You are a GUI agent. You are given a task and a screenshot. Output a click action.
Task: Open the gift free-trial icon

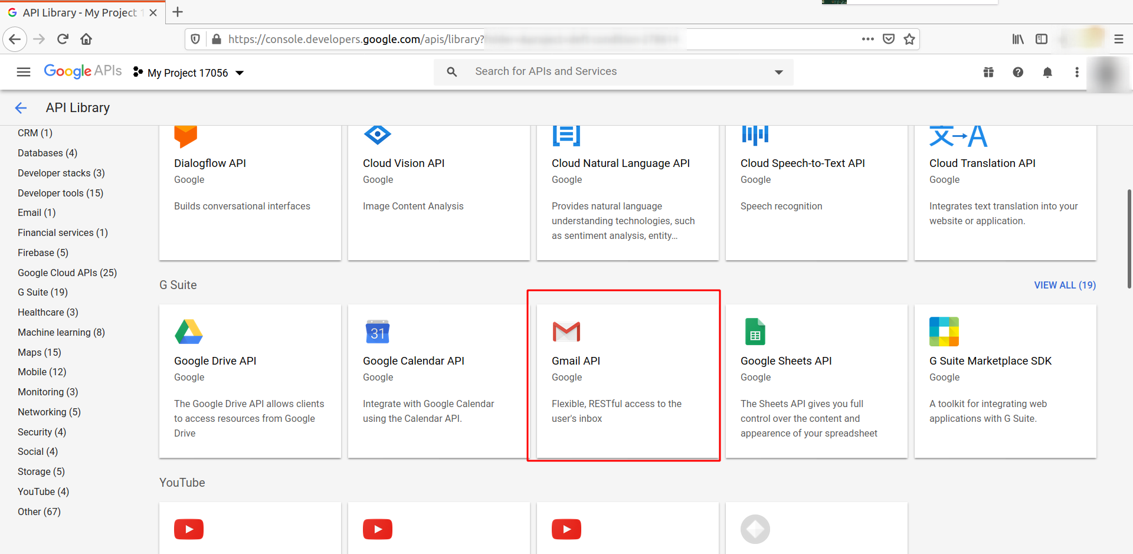(x=988, y=72)
